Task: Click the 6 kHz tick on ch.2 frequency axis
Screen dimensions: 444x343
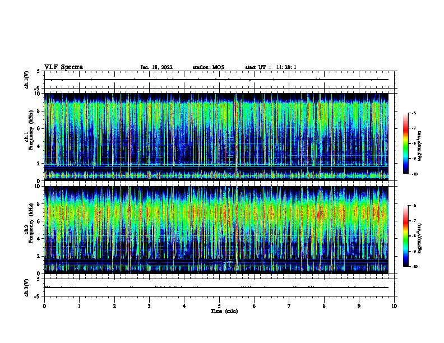Action: coord(39,221)
